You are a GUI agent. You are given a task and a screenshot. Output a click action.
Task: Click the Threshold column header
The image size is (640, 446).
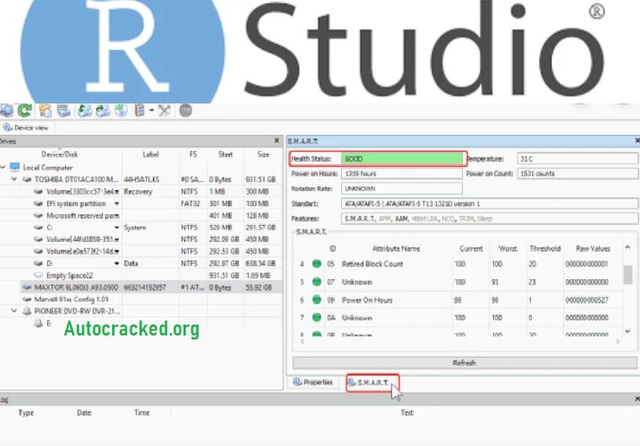(545, 248)
